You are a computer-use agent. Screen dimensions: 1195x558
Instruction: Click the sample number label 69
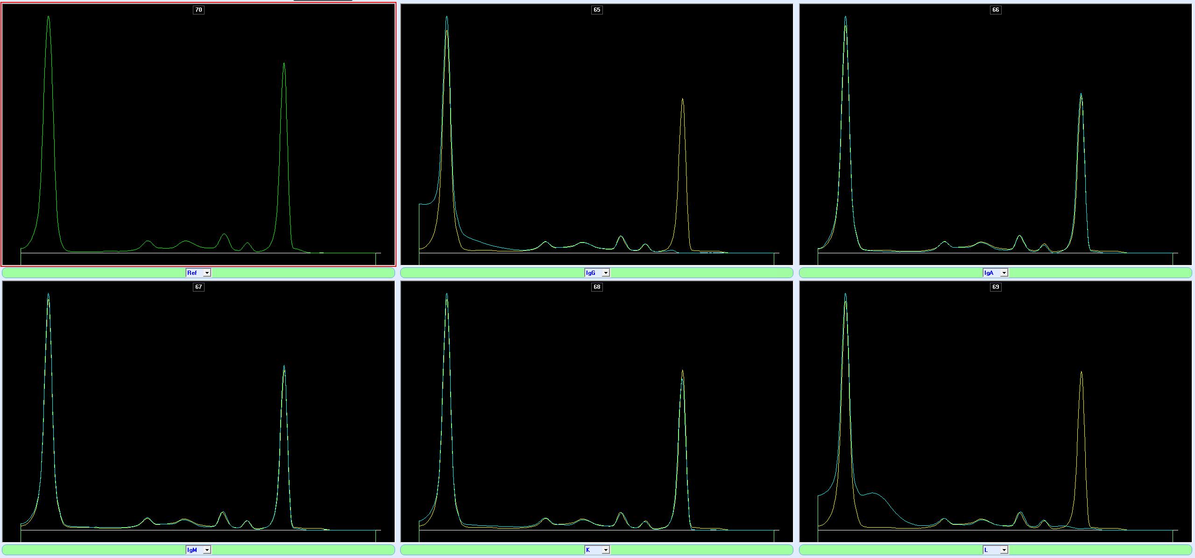coord(995,287)
